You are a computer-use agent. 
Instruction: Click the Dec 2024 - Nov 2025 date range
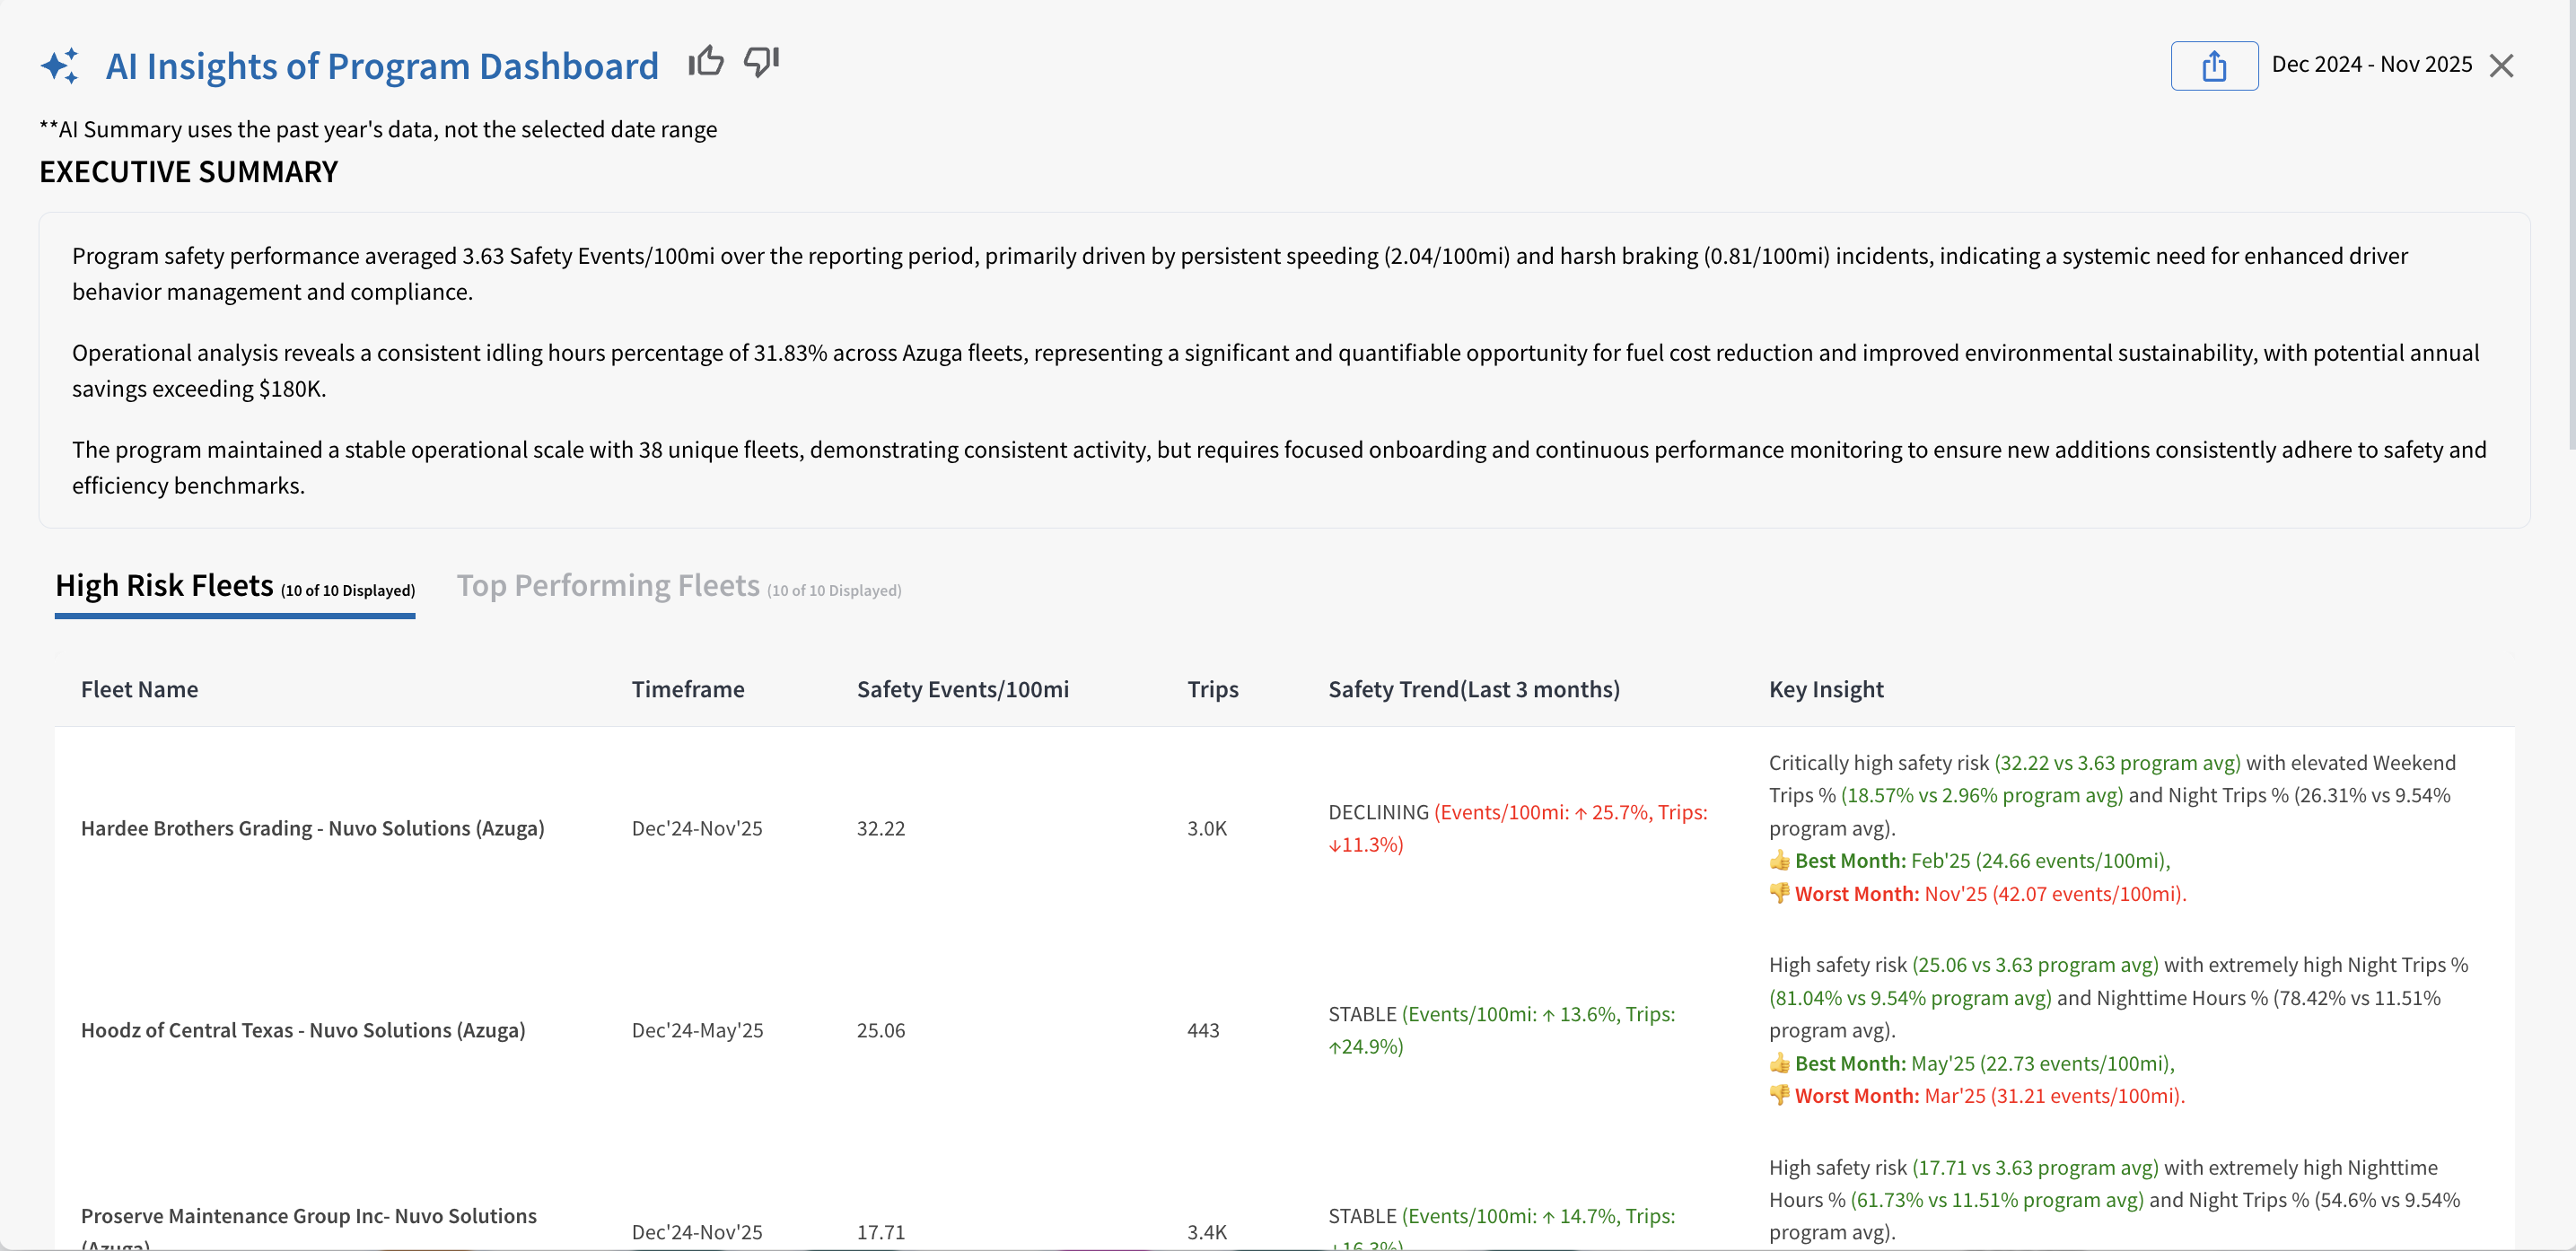point(2371,65)
